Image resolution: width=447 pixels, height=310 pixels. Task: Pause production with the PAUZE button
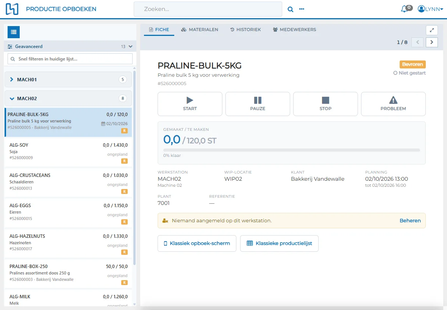tap(258, 104)
